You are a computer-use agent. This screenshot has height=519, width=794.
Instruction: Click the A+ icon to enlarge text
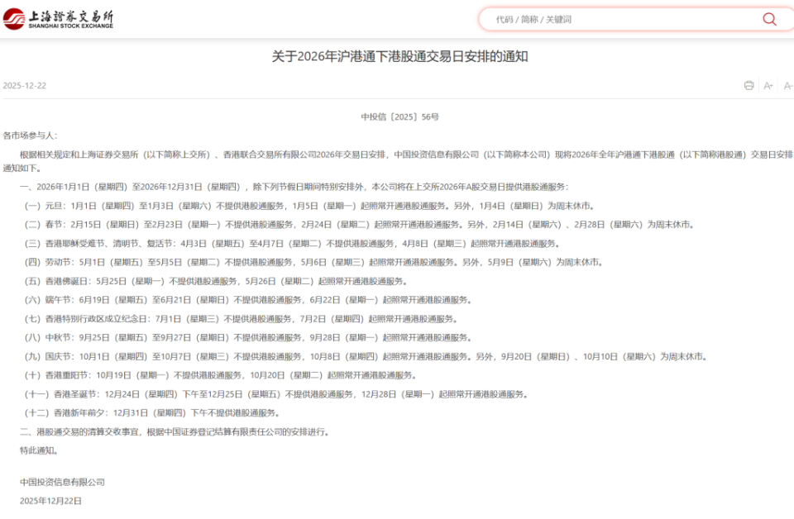pos(768,85)
